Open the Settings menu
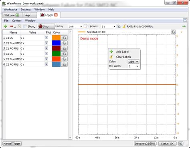 26,10
